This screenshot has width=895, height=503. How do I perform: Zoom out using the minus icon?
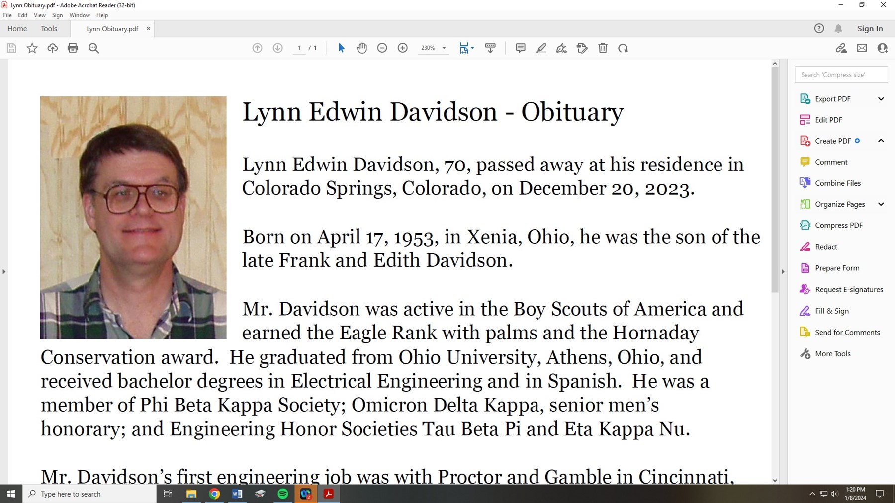[382, 48]
